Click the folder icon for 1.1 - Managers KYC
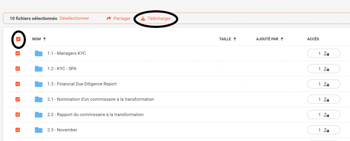Viewport: 350px width, 141px height. [39, 53]
